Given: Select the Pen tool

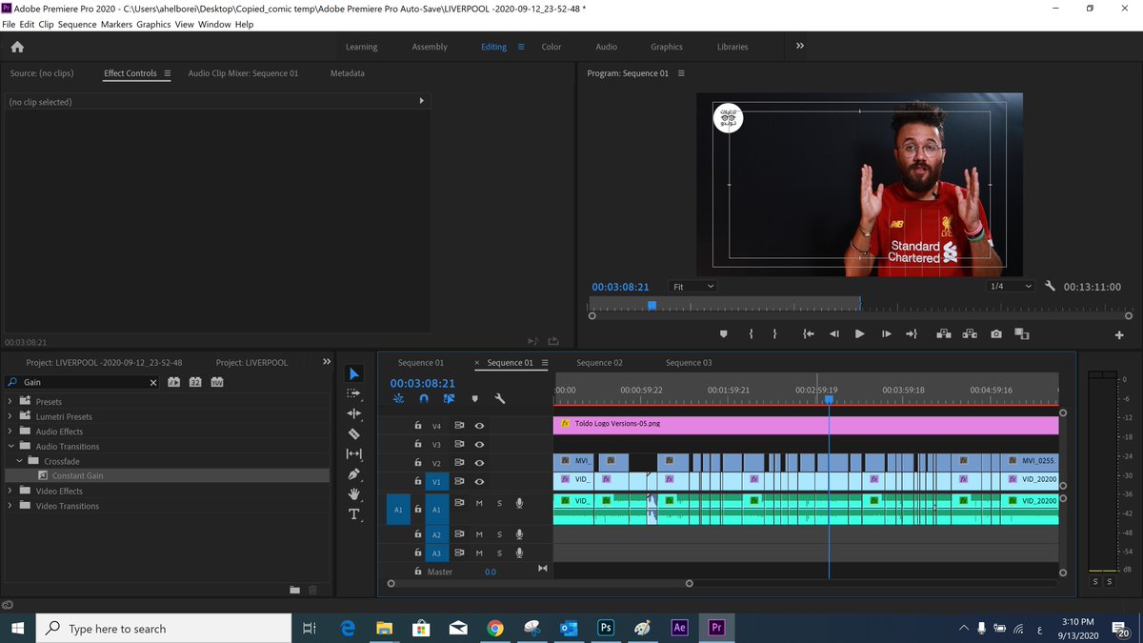Looking at the screenshot, I should [x=354, y=473].
